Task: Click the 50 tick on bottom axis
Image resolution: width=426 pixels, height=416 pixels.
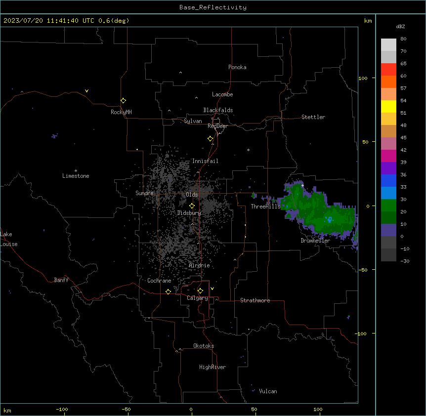Action: (254, 410)
